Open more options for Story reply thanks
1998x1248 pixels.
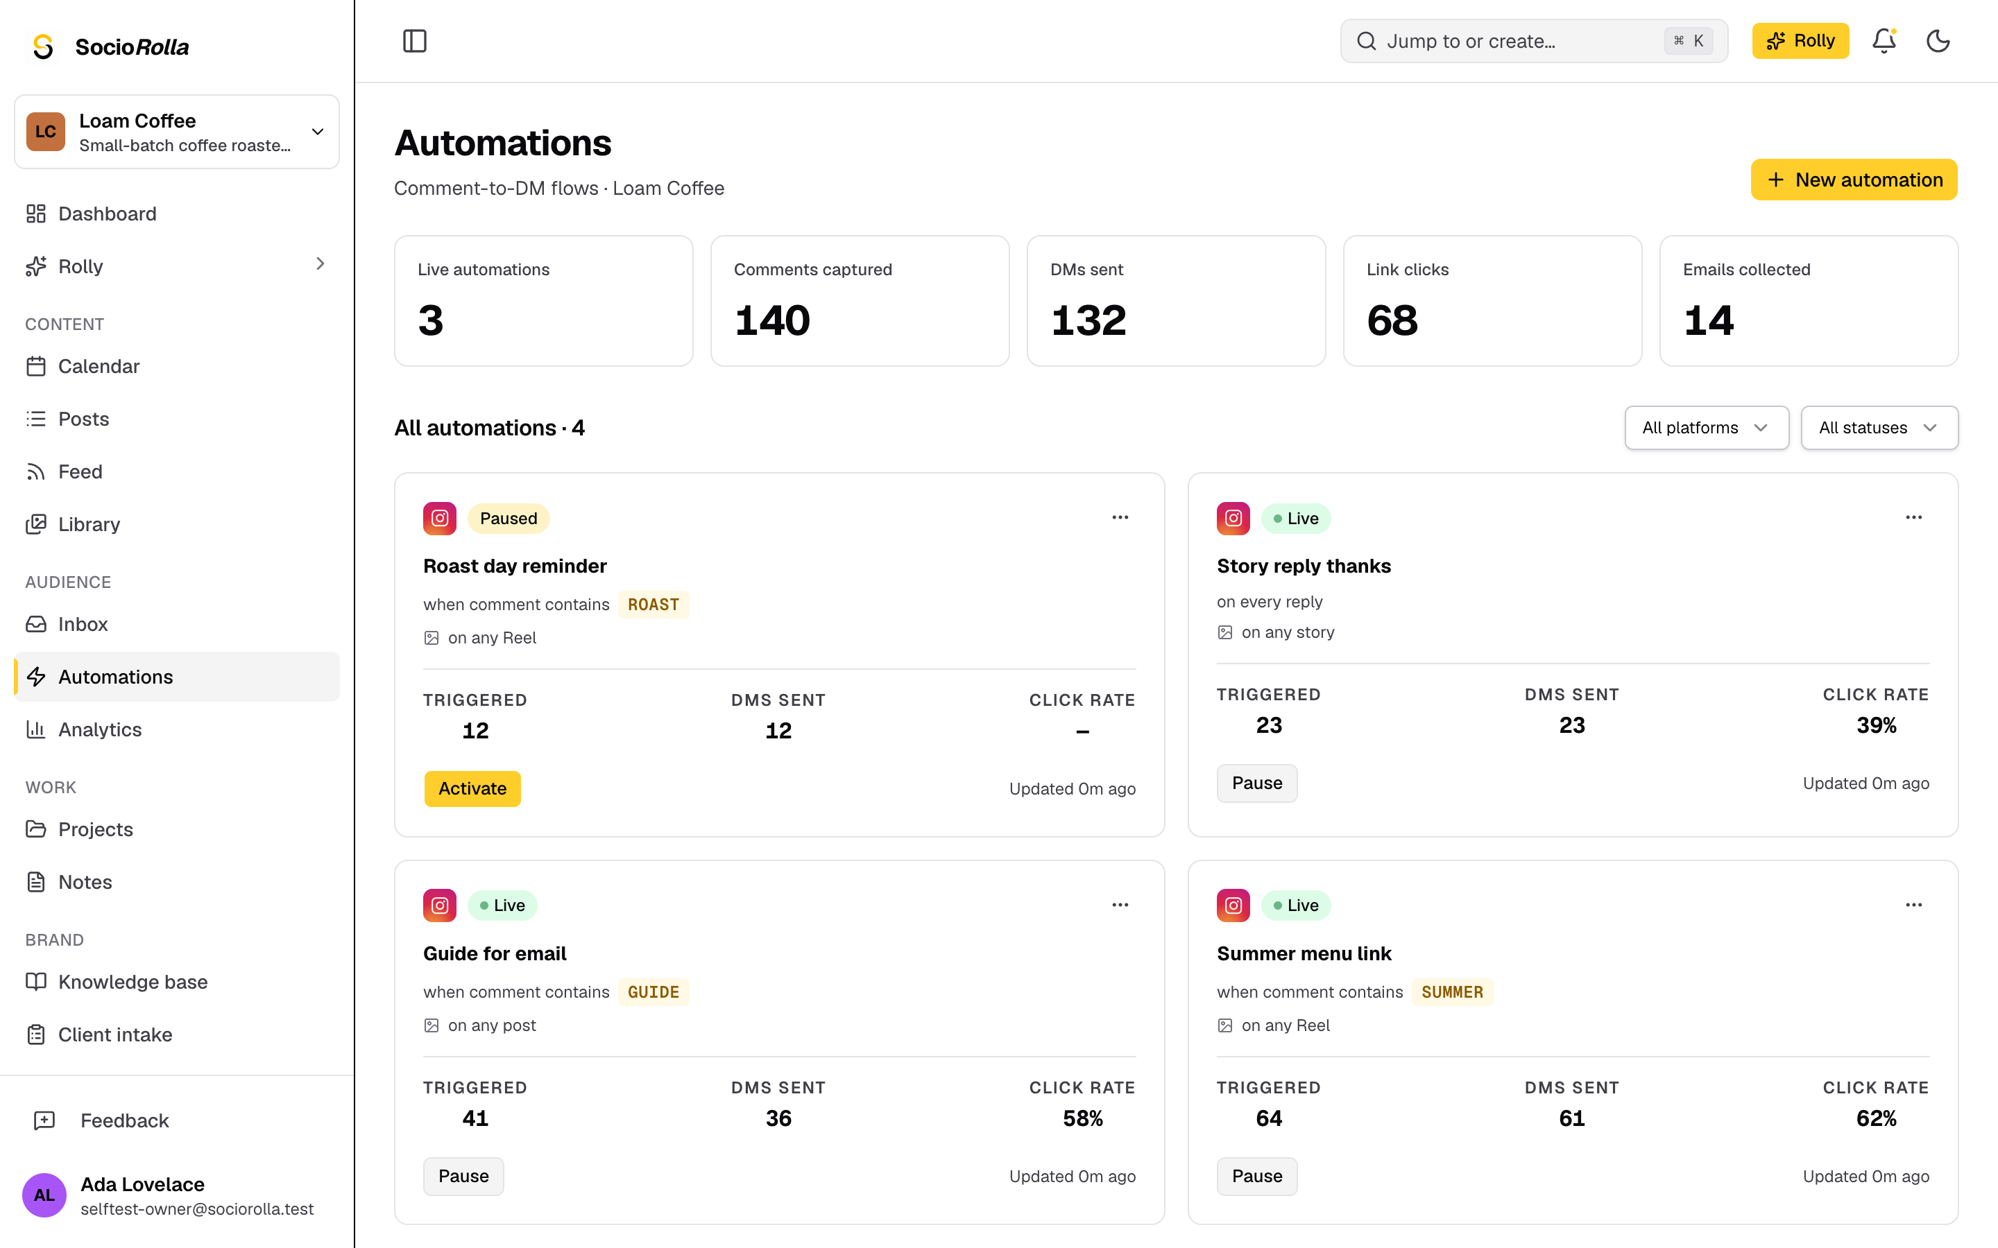coord(1913,517)
